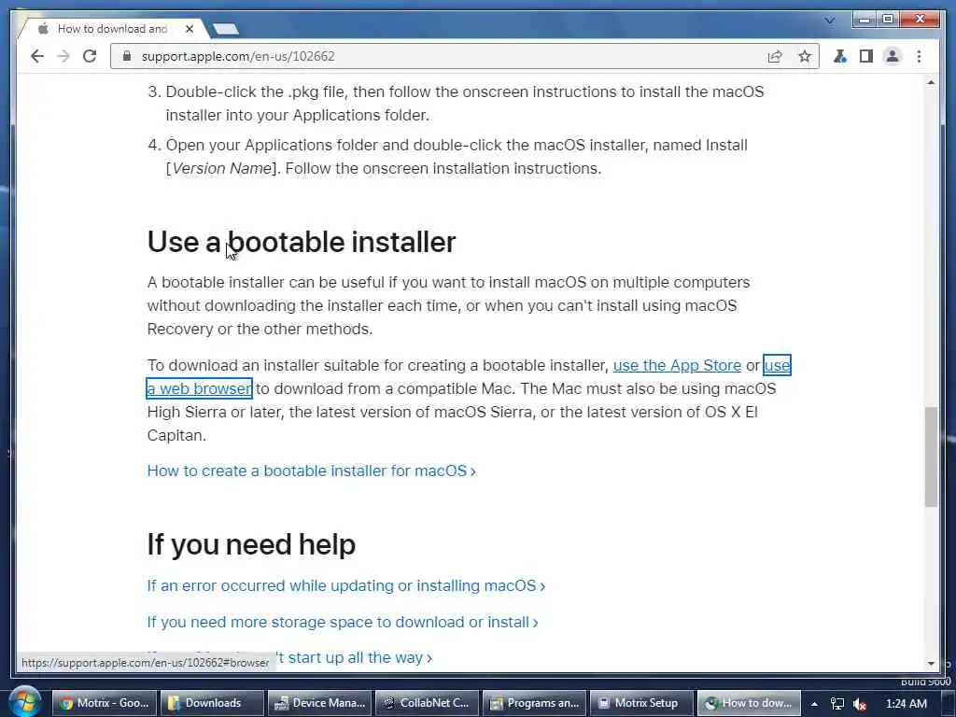Image resolution: width=956 pixels, height=717 pixels.
Task: Switch to Motrix Setup taskbar button
Action: [x=641, y=703]
